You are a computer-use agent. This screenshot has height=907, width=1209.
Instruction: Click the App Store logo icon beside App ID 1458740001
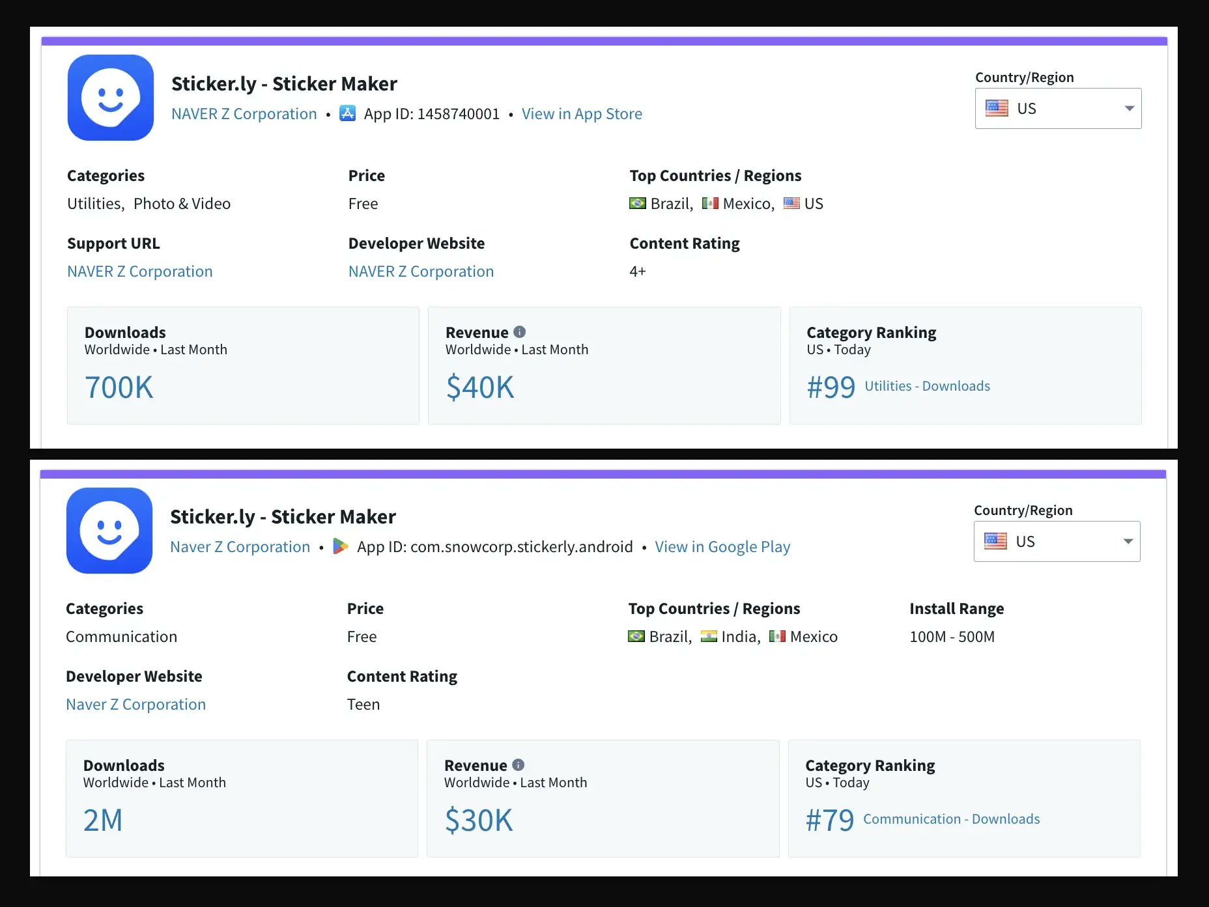pos(348,113)
